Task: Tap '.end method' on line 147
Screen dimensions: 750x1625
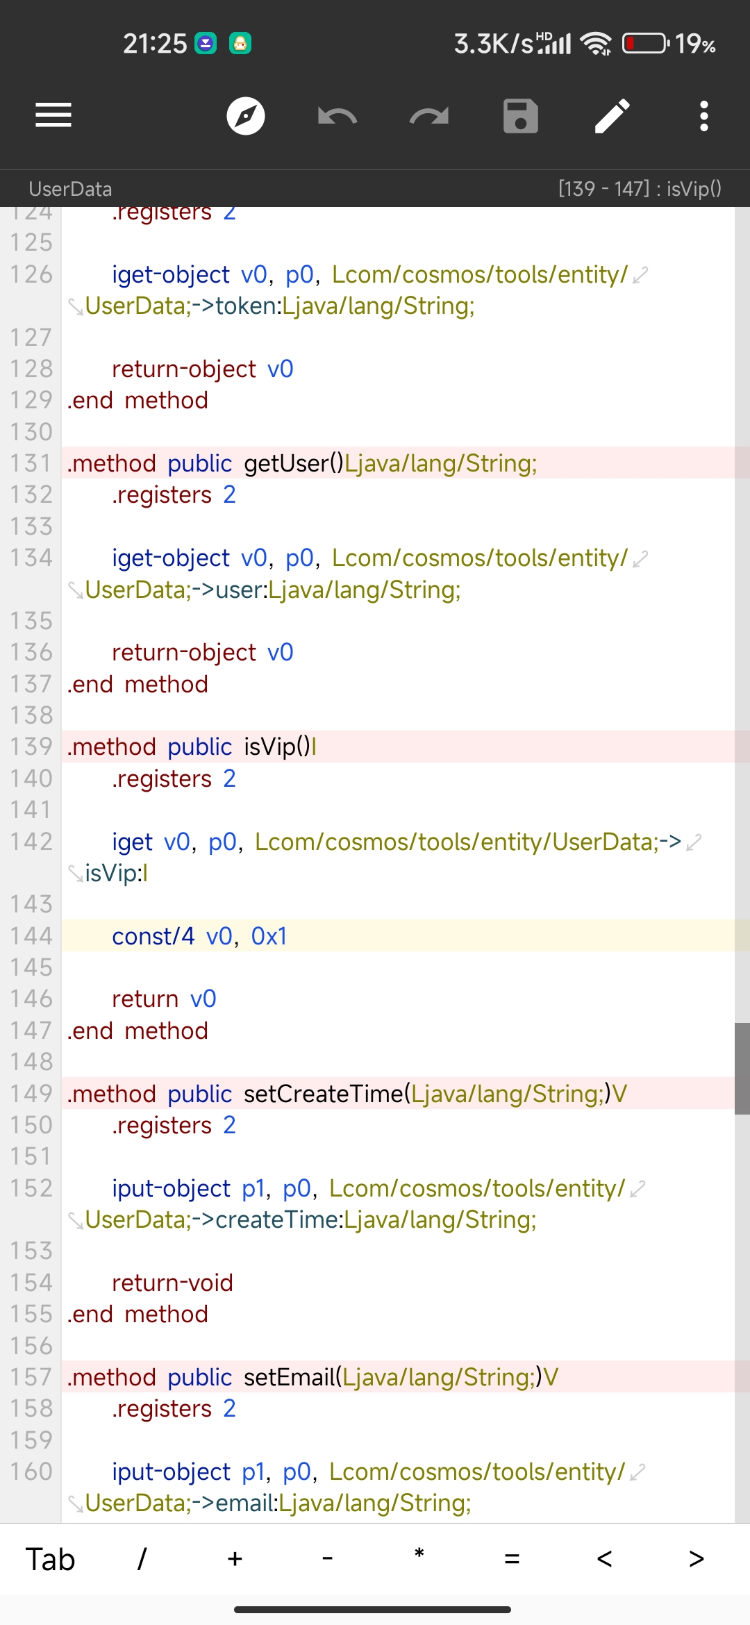Action: [137, 1031]
